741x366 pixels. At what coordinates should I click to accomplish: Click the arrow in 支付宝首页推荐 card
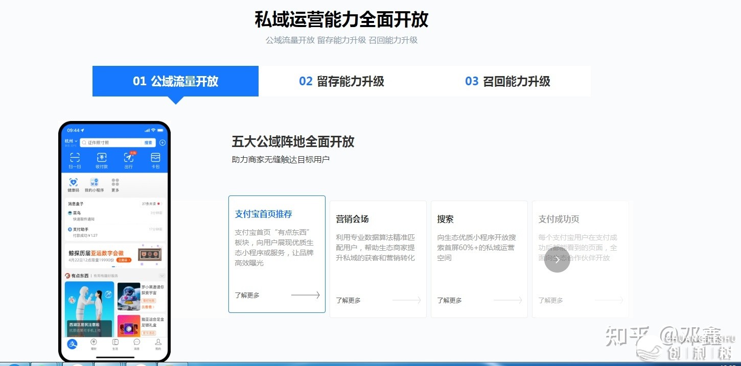[x=306, y=295]
